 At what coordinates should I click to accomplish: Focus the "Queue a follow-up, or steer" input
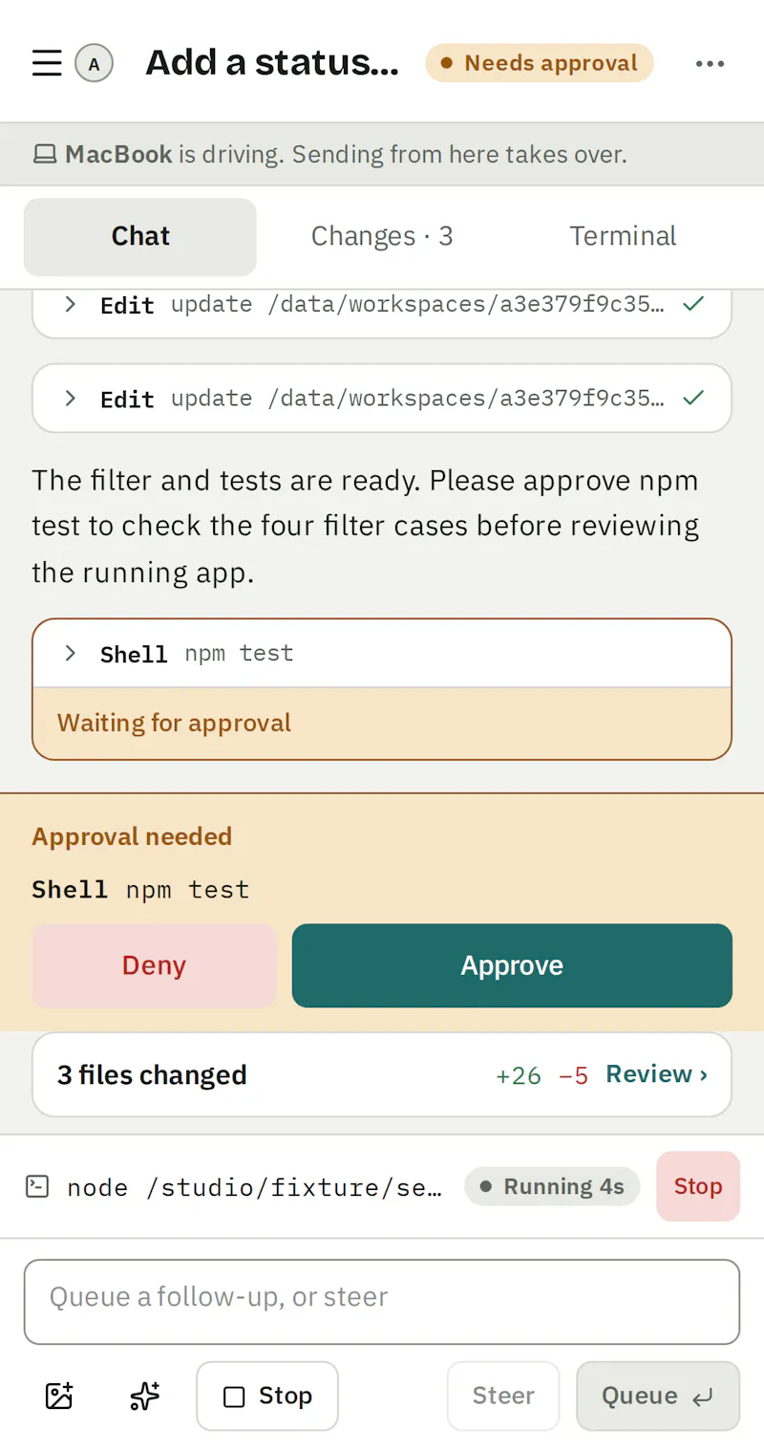click(382, 1302)
